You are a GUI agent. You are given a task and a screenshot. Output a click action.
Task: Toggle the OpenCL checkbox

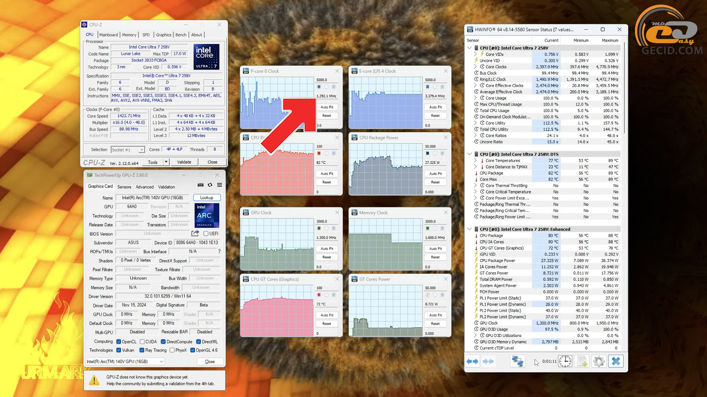tap(119, 341)
